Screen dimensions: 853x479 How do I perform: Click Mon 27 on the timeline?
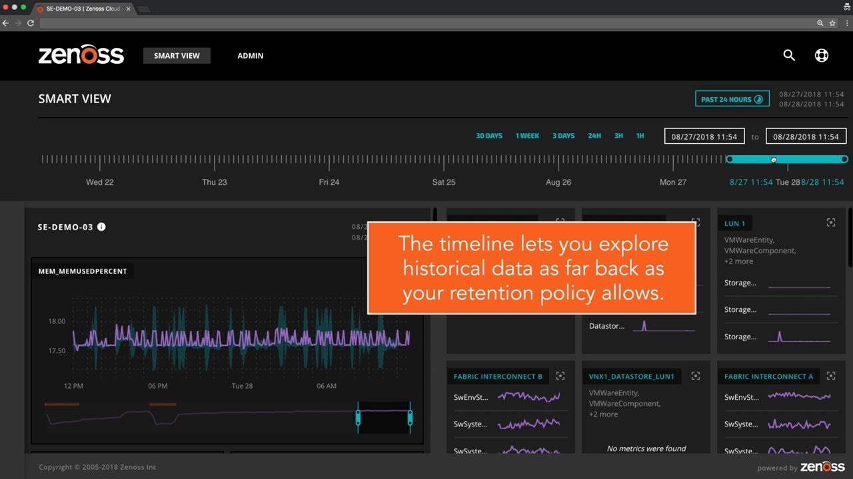pos(673,182)
